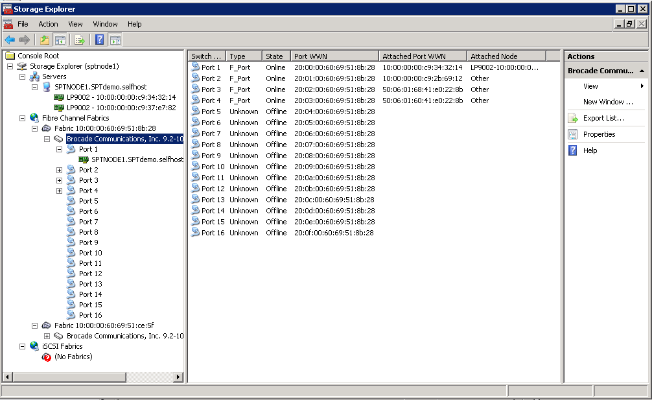The width and height of the screenshot is (652, 400).
Task: Open the Action menu
Action: [x=48, y=24]
